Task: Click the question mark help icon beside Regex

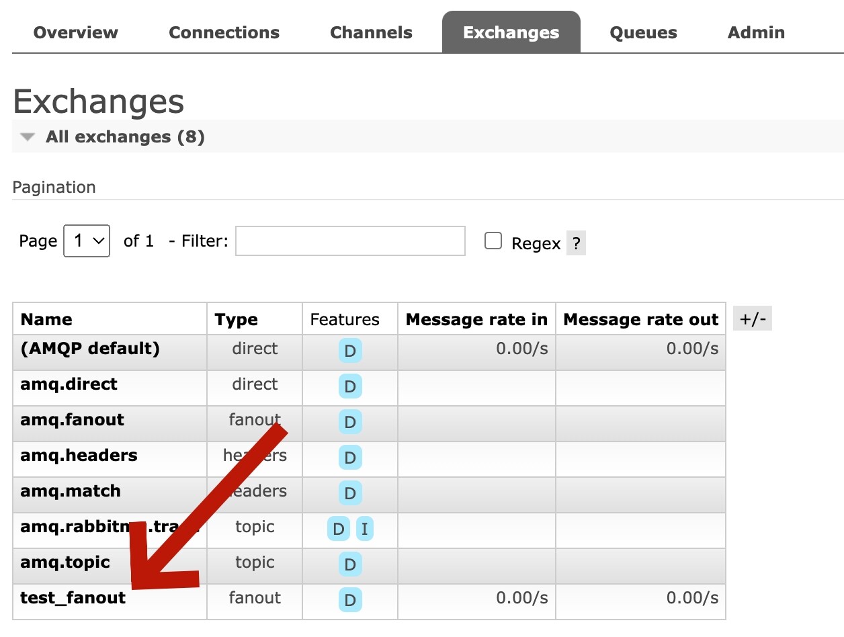Action: [576, 243]
